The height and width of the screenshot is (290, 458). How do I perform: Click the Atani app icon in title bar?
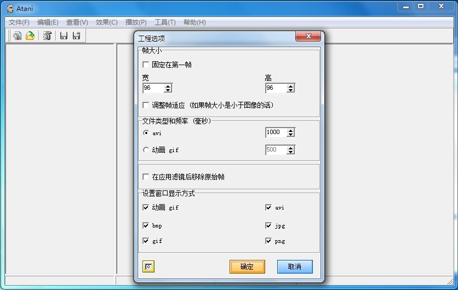[x=10, y=7]
